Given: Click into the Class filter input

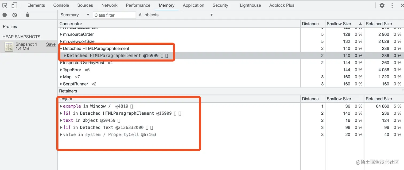Looking at the screenshot, I should click(114, 15).
